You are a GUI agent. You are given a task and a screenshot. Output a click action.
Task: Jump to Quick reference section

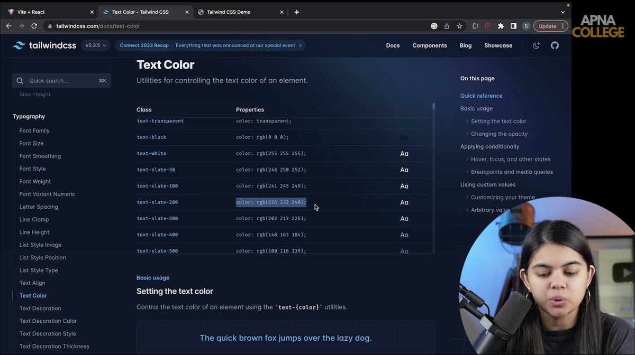[x=482, y=96]
